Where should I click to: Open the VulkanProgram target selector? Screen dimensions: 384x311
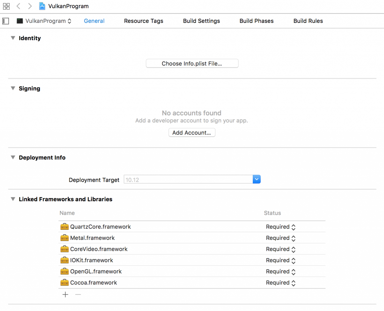[x=69, y=21]
